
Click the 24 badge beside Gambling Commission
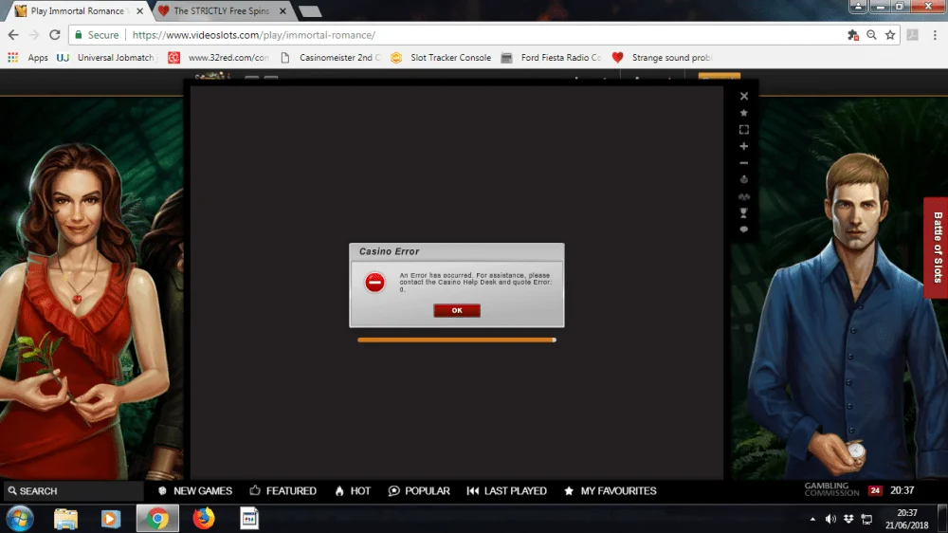(875, 490)
